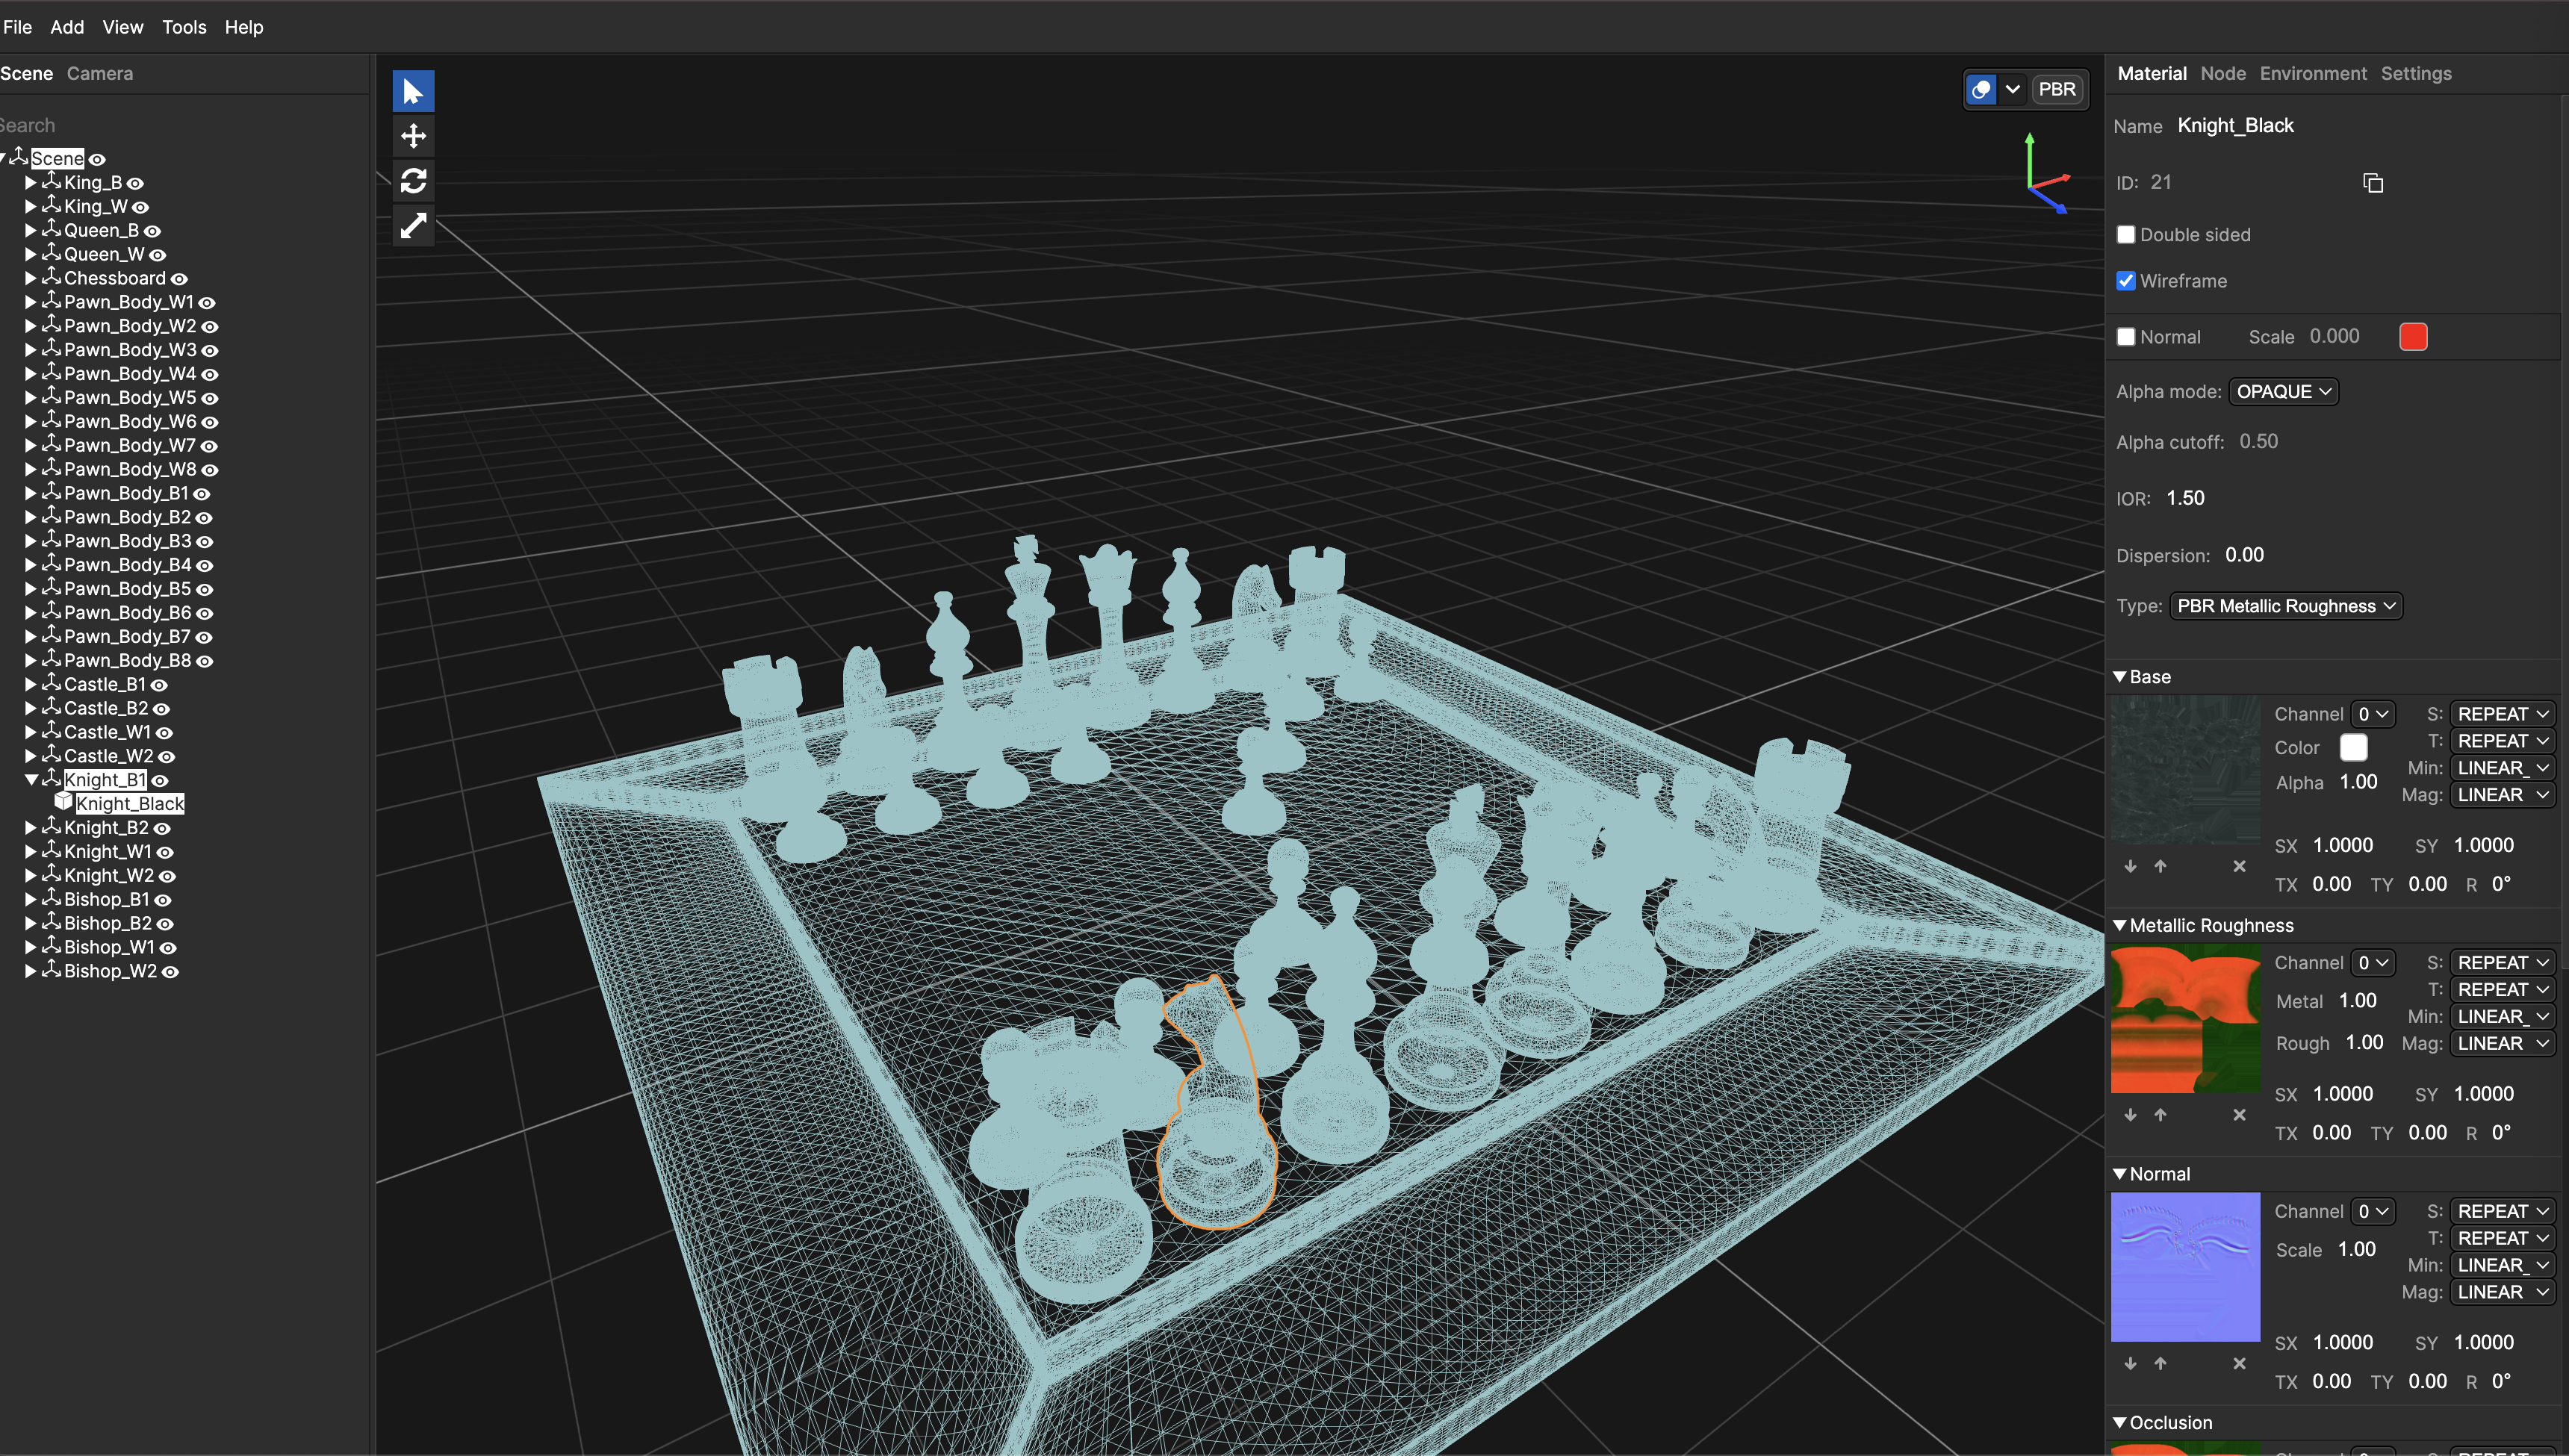Remove the Normal texture with X

[x=2239, y=1364]
